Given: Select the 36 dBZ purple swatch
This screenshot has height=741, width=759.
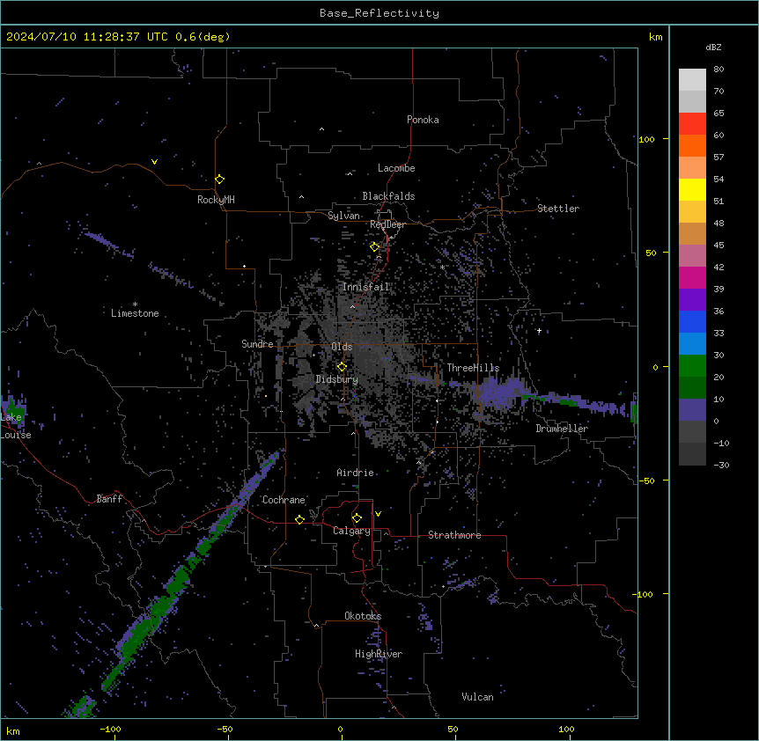Looking at the screenshot, I should pos(692,300).
